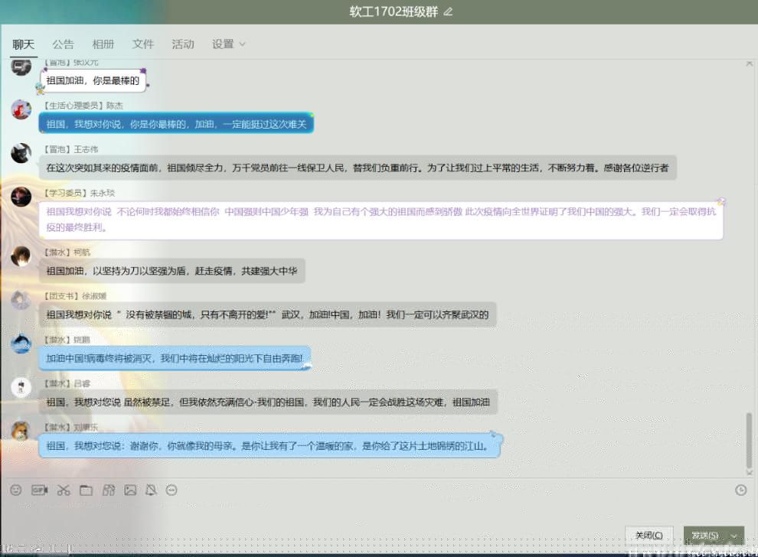This screenshot has height=557, width=758.
Task: Expand the 设置 dropdown menu
Action: coord(229,44)
